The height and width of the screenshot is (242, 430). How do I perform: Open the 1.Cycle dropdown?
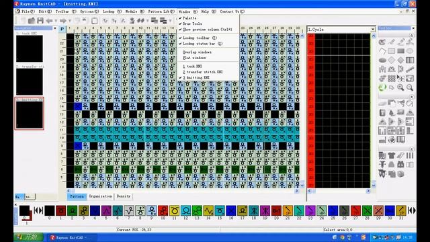click(x=373, y=30)
